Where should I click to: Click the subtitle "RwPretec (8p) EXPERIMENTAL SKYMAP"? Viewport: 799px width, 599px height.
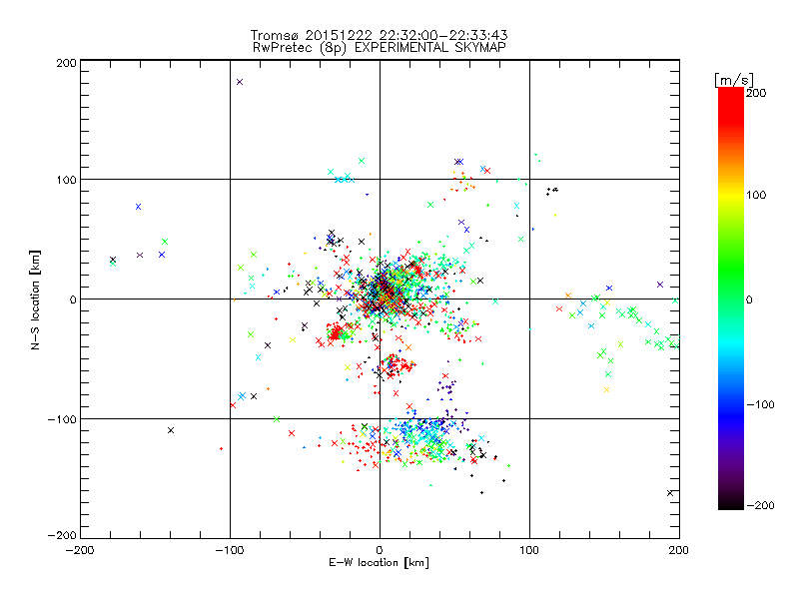point(379,48)
